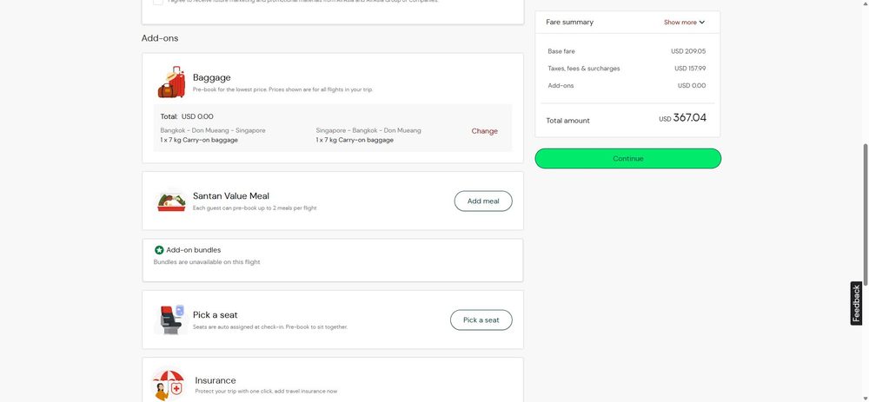Click the page vertical scrollbar thumb
Viewport: 869px width, 402px height.
pyautogui.click(x=866, y=214)
